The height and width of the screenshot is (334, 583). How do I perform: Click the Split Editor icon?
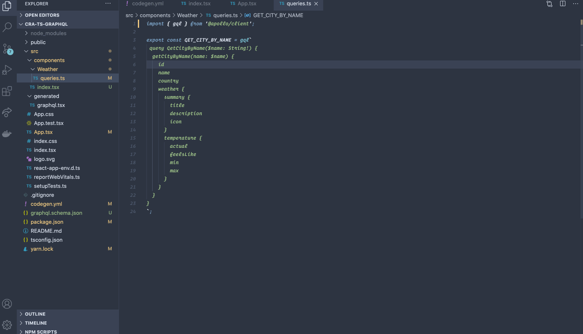coord(563,4)
